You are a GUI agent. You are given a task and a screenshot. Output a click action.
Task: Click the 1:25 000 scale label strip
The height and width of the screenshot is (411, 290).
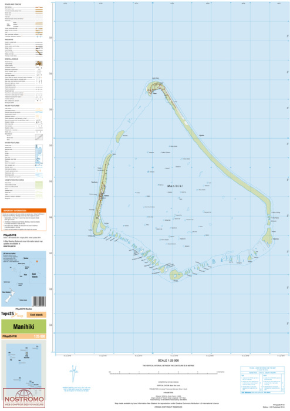tap(23, 336)
